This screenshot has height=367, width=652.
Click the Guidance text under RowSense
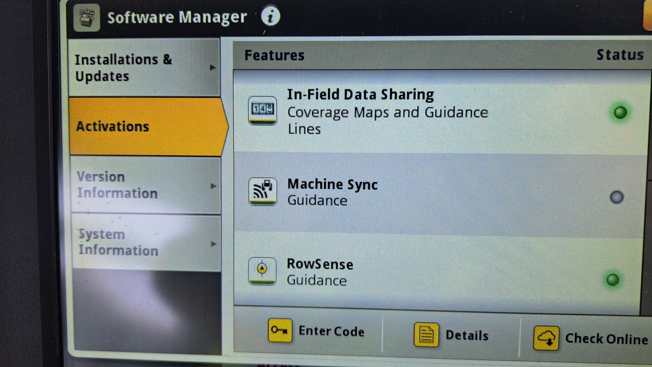tap(316, 280)
